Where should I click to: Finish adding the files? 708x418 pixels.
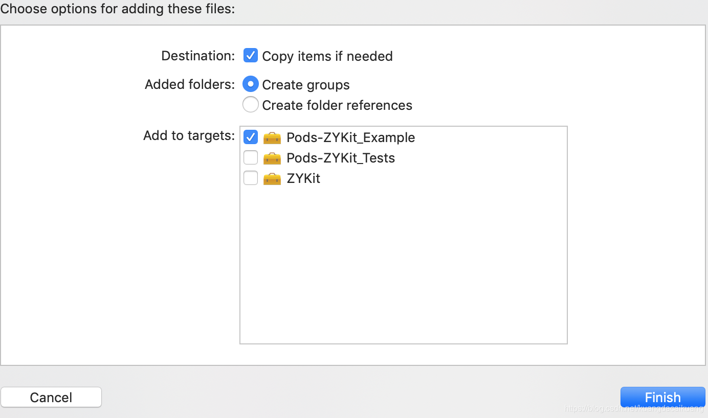tap(663, 397)
